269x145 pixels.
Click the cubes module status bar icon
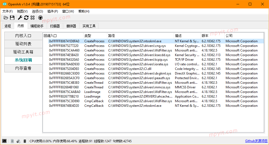[18, 141]
